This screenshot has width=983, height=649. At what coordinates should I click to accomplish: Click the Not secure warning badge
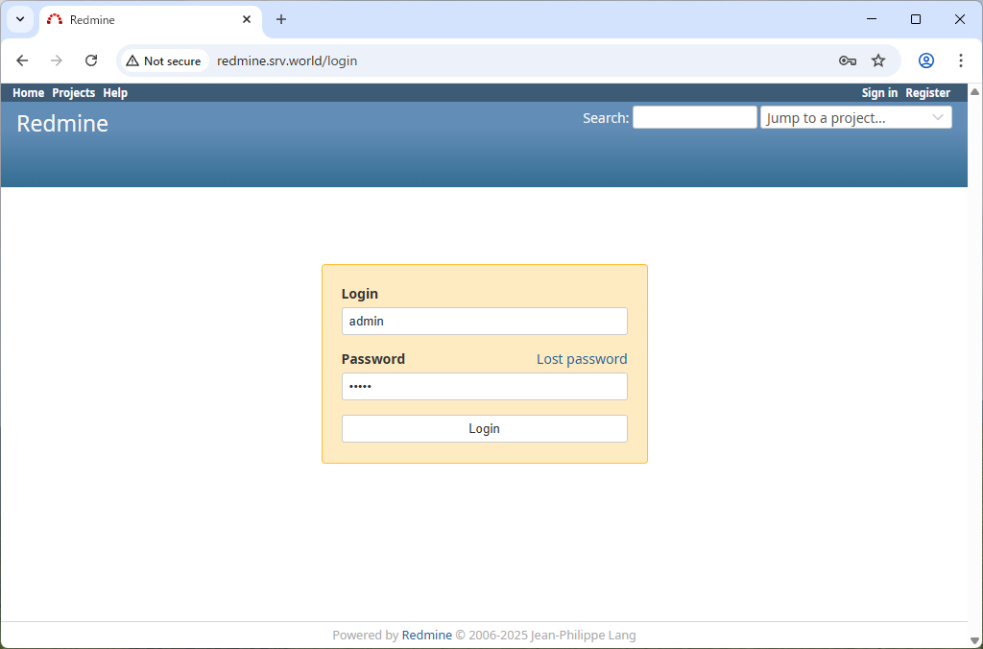[163, 60]
